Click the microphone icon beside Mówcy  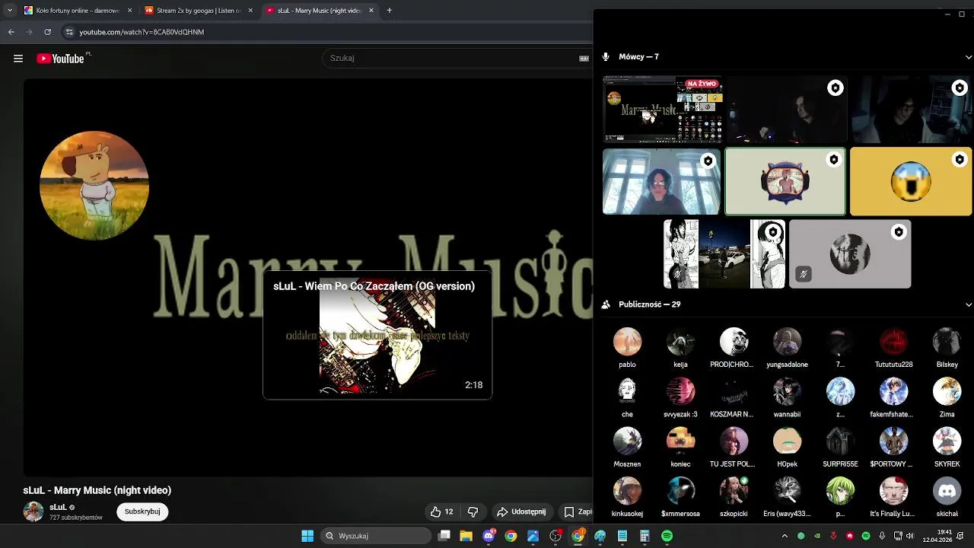[x=606, y=57]
